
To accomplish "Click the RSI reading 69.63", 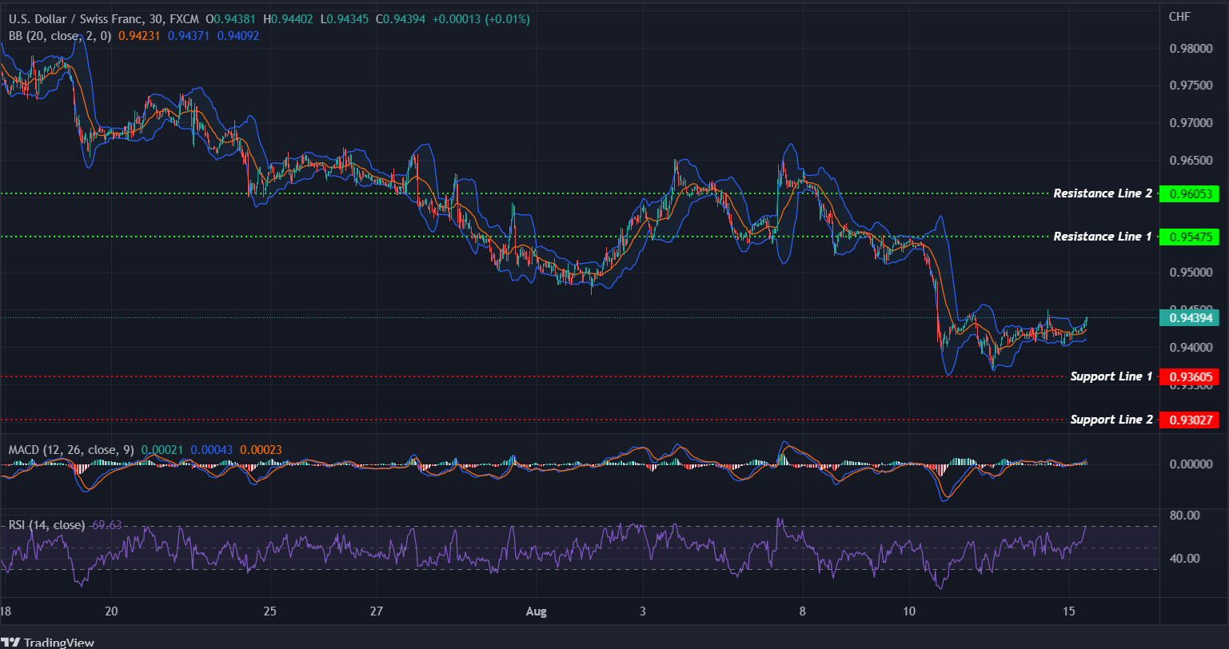I will coord(109,525).
